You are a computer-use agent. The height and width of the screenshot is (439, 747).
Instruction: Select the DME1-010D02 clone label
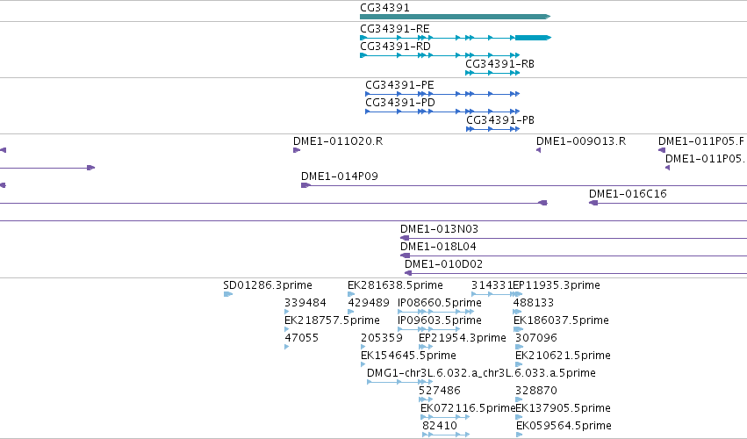tap(443, 264)
